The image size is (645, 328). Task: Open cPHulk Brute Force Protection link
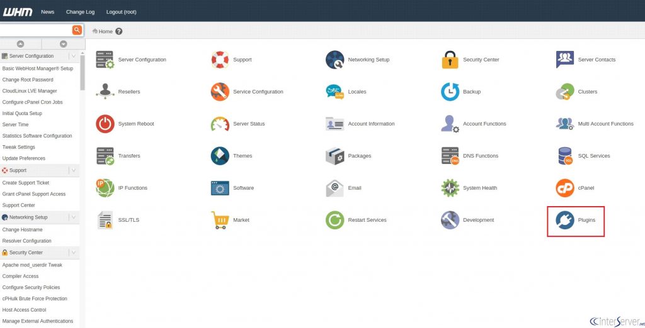click(35, 299)
